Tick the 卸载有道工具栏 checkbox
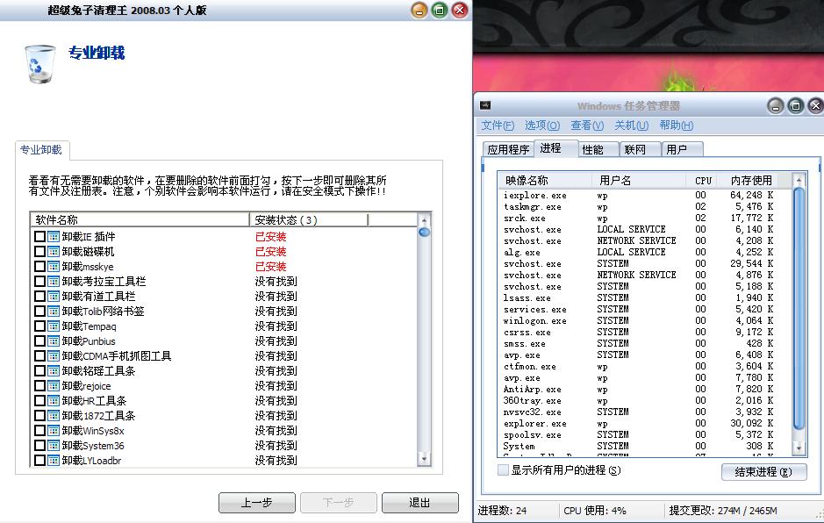 pyautogui.click(x=39, y=297)
